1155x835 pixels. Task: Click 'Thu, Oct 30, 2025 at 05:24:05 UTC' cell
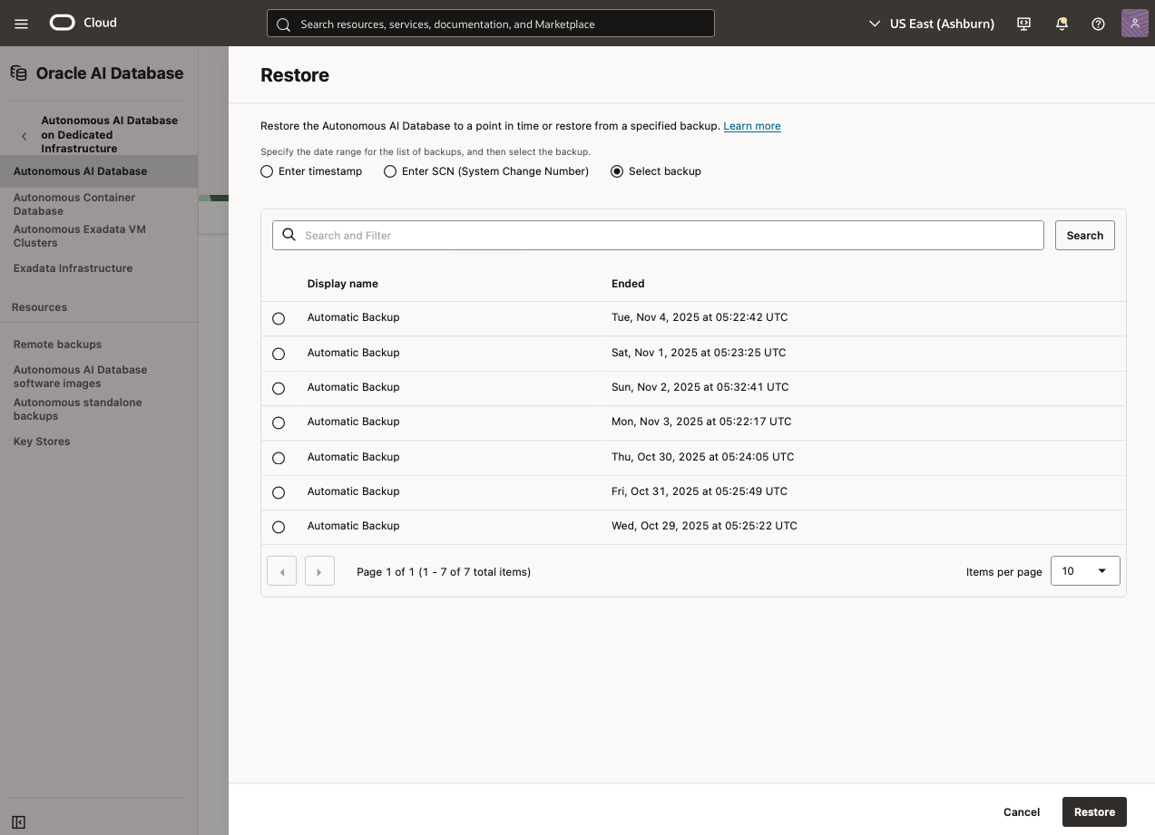703,457
